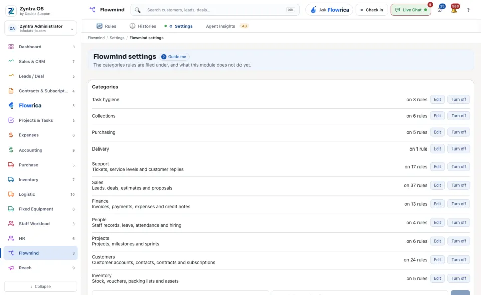Turn off the Purchasing category
The image size is (481, 295).
[x=458, y=132]
